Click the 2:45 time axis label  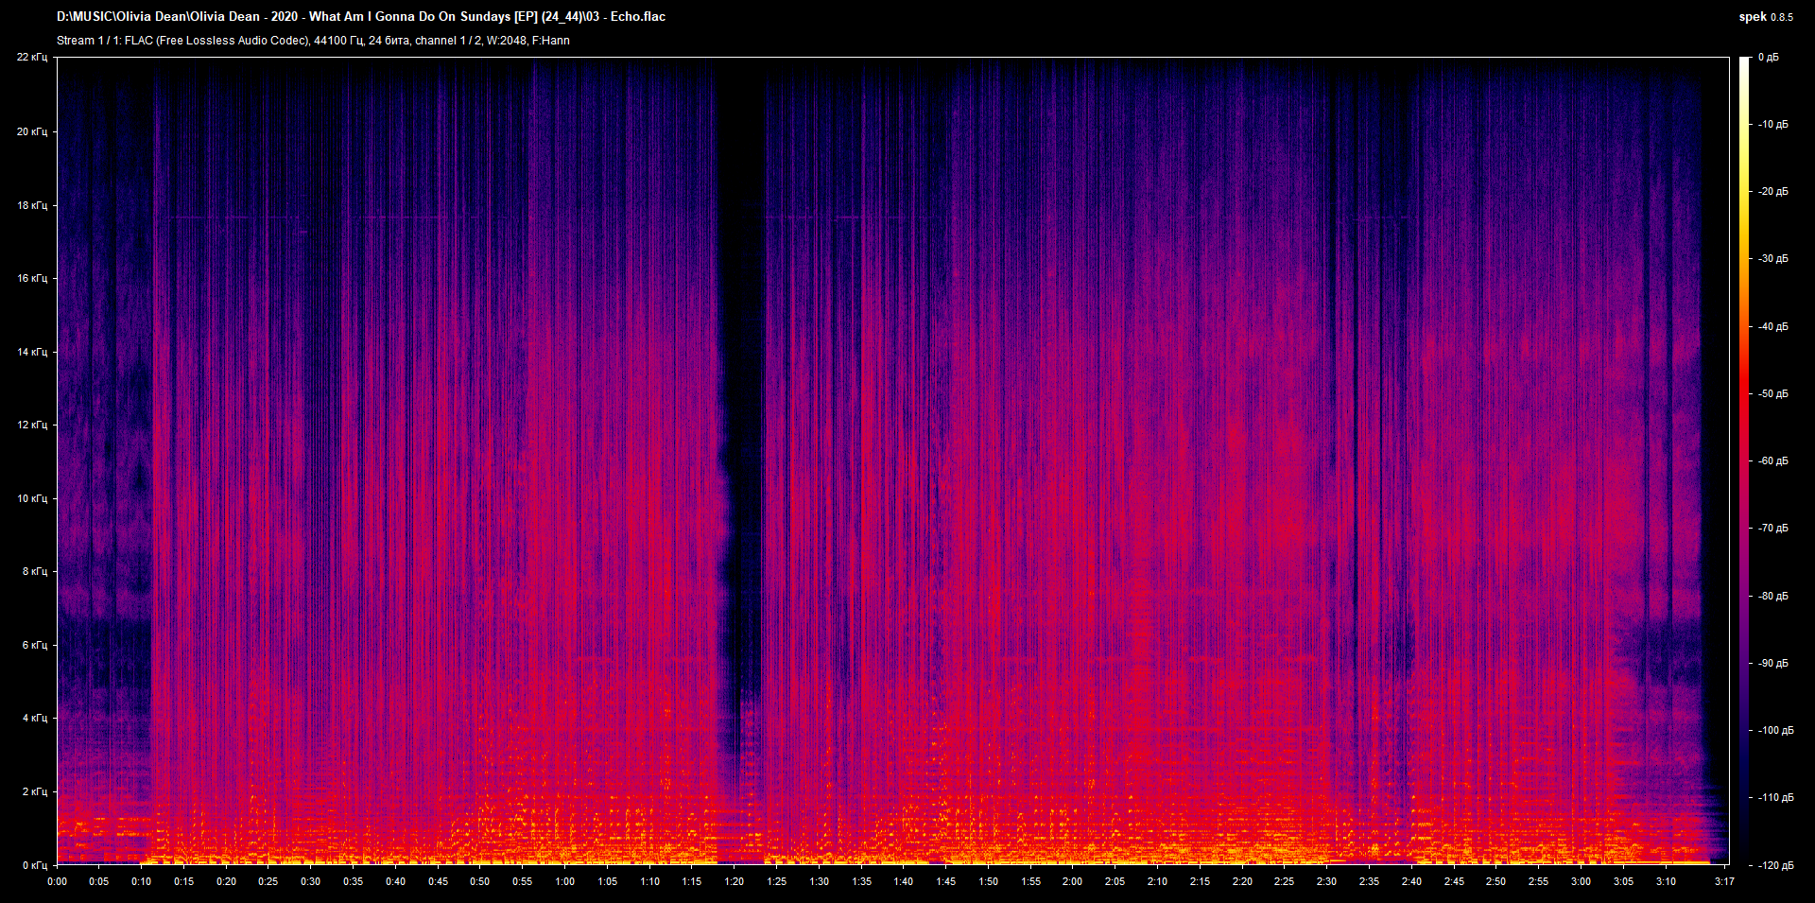tap(1454, 882)
